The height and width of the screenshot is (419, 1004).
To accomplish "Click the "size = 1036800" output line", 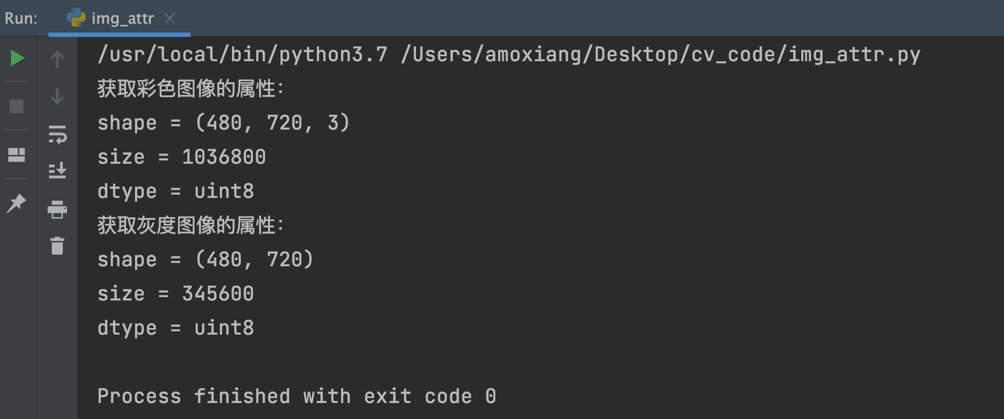I will coord(181,157).
